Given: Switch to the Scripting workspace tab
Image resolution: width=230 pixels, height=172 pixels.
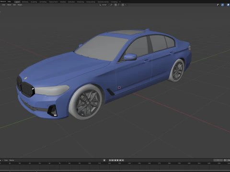Looking at the screenshot, I should (x=114, y=2).
